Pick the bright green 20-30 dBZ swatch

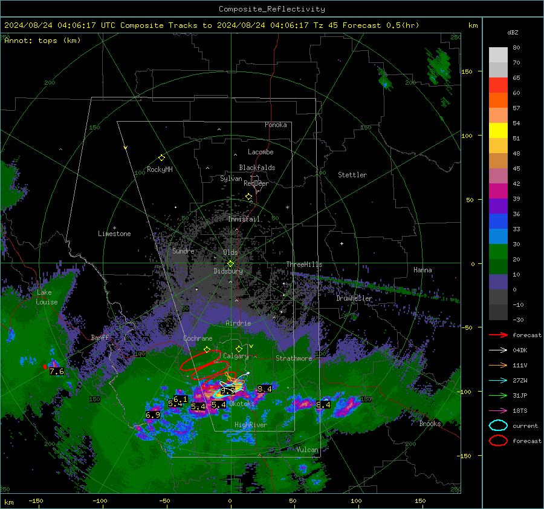click(498, 252)
